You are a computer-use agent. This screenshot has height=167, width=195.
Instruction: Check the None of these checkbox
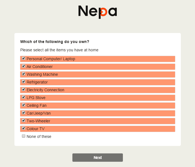pos(24,136)
